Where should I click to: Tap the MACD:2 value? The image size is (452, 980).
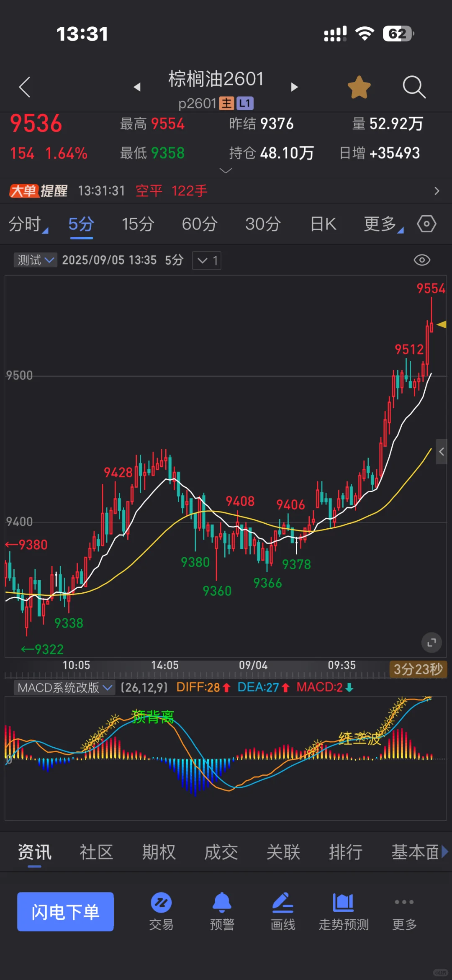325,687
